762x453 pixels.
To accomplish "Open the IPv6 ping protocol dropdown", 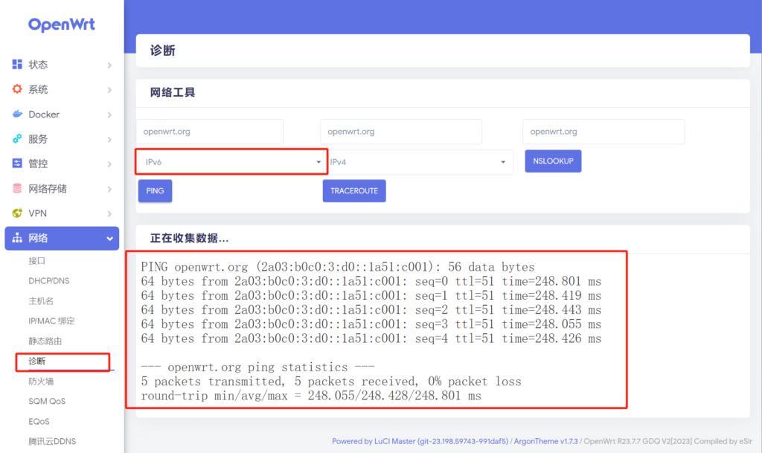I will coord(231,161).
